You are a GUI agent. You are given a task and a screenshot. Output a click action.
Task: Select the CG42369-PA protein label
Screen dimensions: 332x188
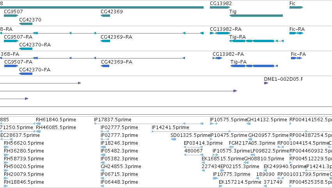click(117, 62)
